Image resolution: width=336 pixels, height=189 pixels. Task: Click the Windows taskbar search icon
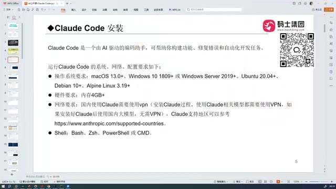[x=9, y=186]
